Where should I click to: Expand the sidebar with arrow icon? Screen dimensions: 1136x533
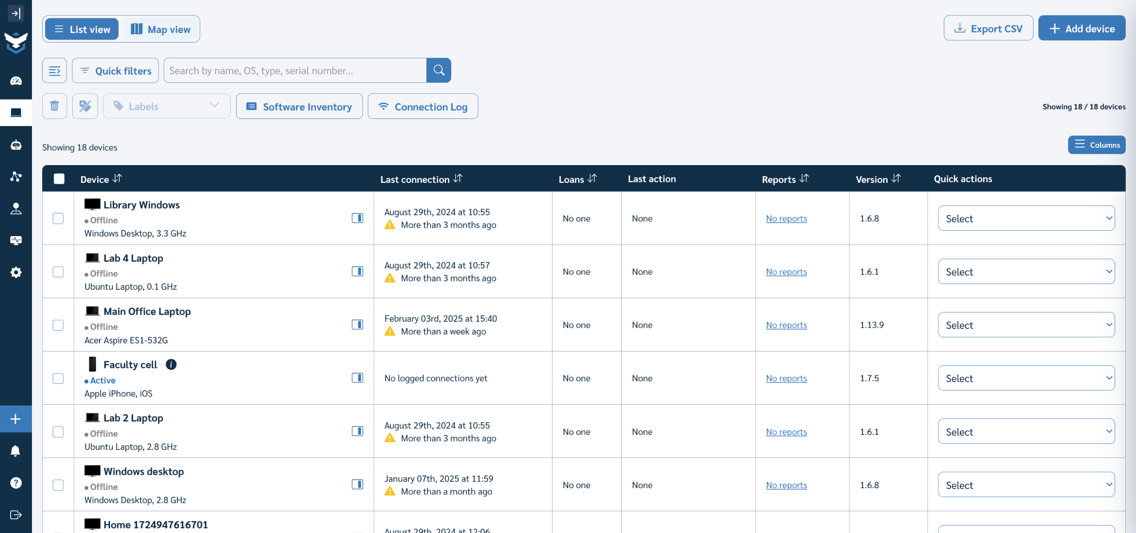(x=16, y=13)
